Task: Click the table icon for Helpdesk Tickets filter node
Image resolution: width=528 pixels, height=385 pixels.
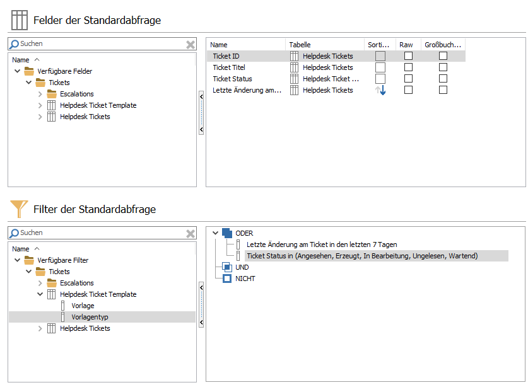Action: click(x=51, y=328)
